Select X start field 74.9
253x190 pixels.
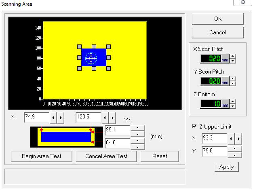[36, 117]
